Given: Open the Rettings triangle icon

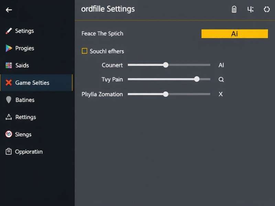Looking at the screenshot, I should click(9, 117).
